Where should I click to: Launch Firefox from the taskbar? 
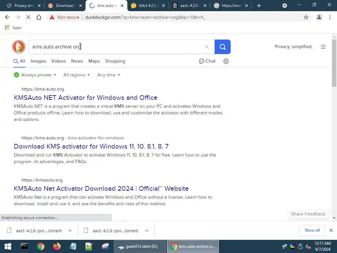pos(57,246)
